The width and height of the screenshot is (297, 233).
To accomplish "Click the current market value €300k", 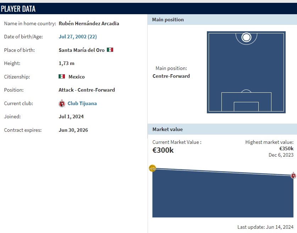I will coord(163,150).
